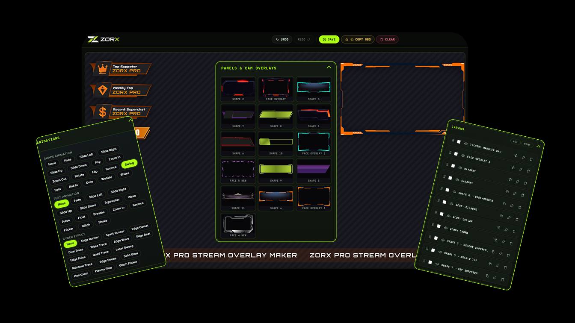Delete the Shape 7 Top Supporter layer
The width and height of the screenshot is (575, 323).
pos(503,279)
